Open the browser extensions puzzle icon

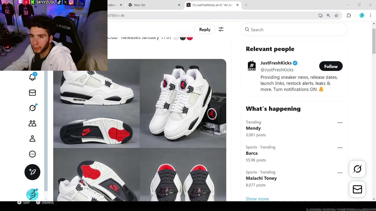[349, 16]
